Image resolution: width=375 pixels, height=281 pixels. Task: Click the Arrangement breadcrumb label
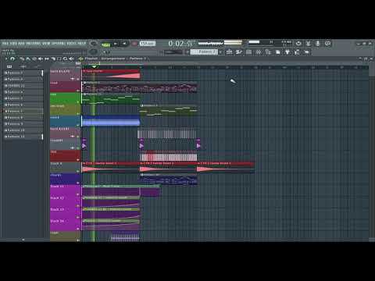click(113, 59)
